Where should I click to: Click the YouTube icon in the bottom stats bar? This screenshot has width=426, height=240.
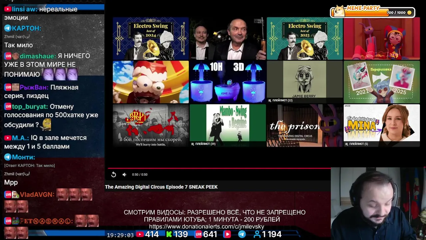[x=140, y=234]
